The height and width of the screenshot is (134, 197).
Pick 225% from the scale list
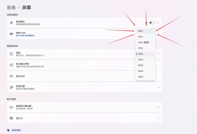point(145,60)
